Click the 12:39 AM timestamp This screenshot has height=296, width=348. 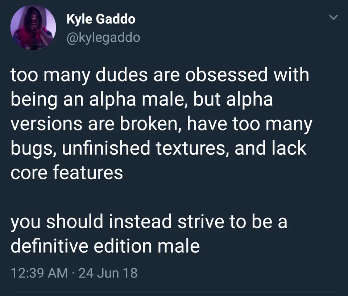[x=39, y=272]
